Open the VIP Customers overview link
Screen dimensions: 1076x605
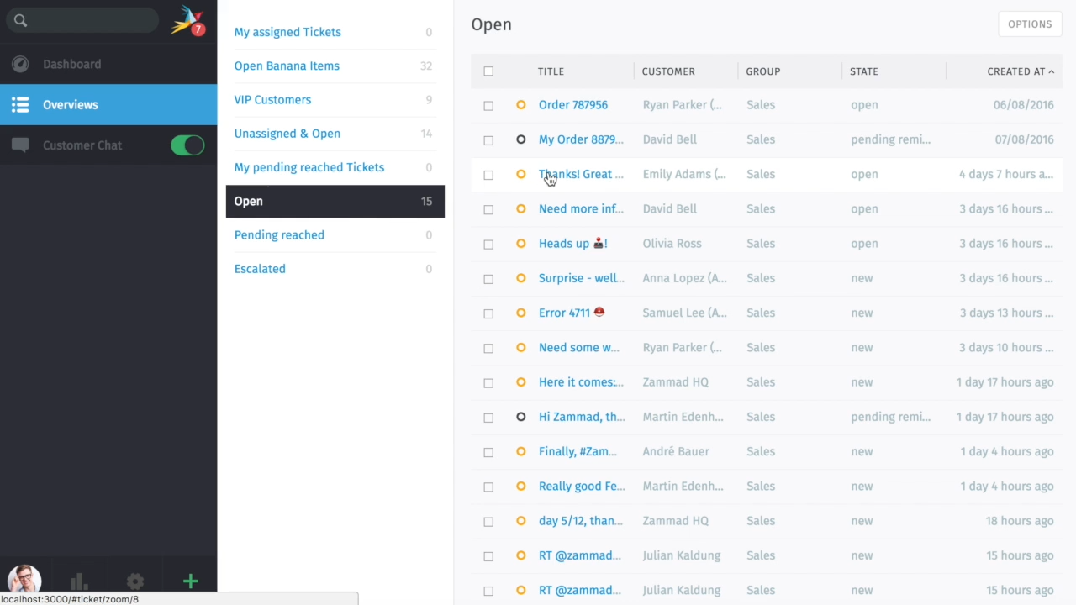coord(272,100)
